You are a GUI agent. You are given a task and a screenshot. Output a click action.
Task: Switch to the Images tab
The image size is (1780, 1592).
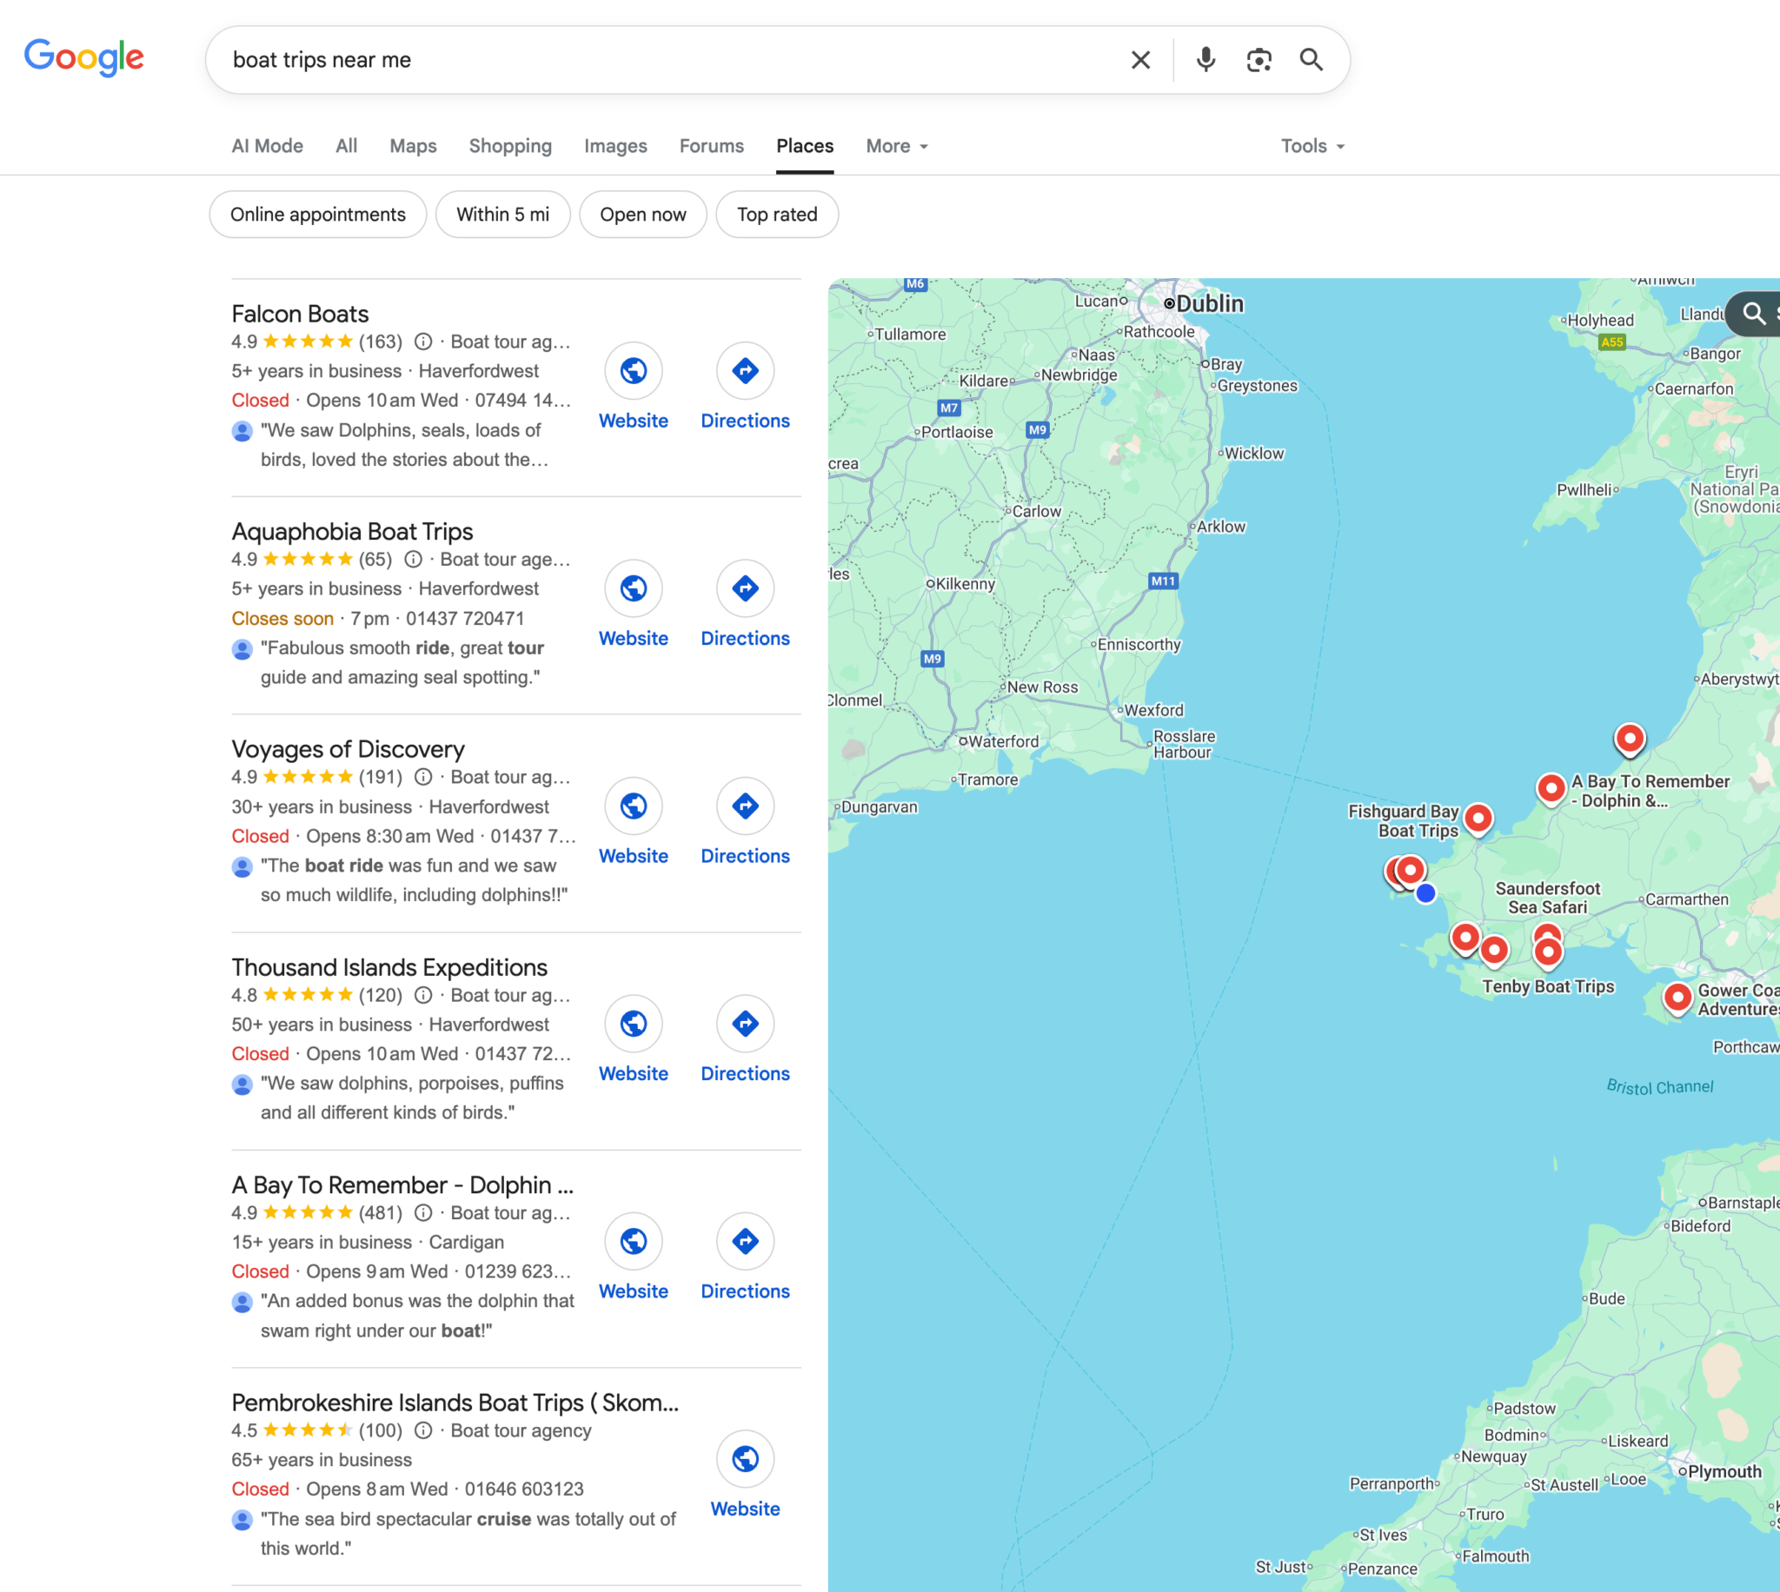(614, 146)
